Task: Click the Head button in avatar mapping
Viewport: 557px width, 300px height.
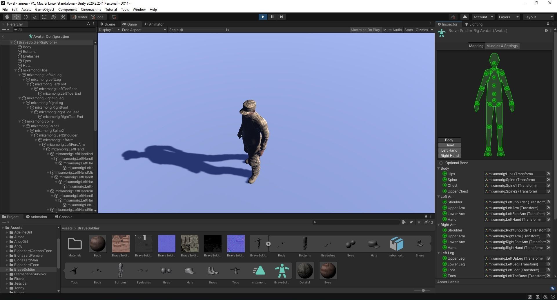Action: coord(449,145)
